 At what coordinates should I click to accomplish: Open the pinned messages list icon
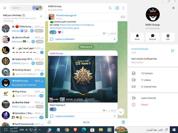click(x=123, y=17)
